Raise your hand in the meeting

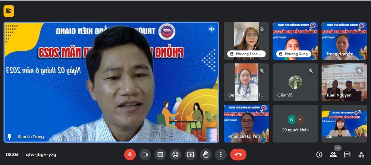tap(205, 154)
